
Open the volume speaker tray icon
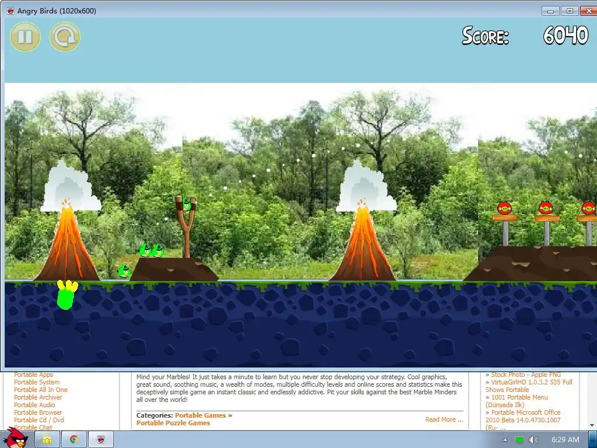[533, 440]
